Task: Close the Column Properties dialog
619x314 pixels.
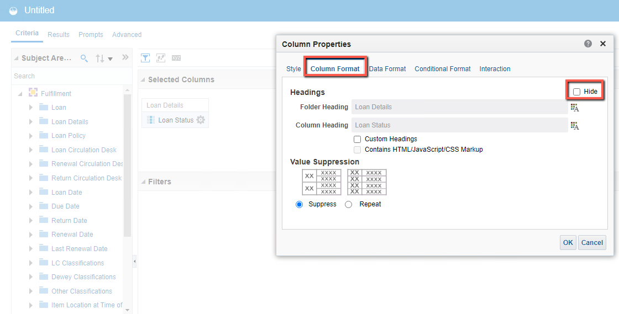Action: [x=603, y=44]
